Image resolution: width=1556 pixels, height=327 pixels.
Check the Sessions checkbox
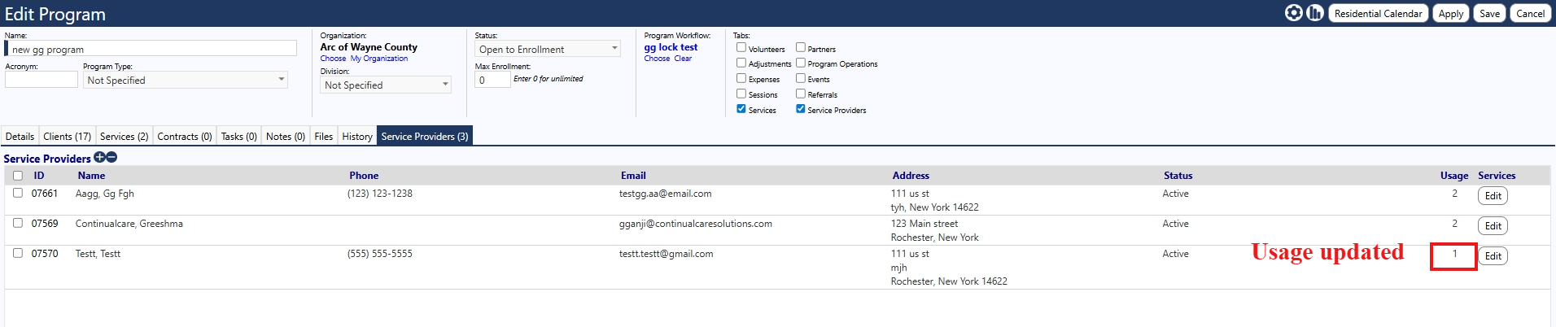tap(741, 94)
